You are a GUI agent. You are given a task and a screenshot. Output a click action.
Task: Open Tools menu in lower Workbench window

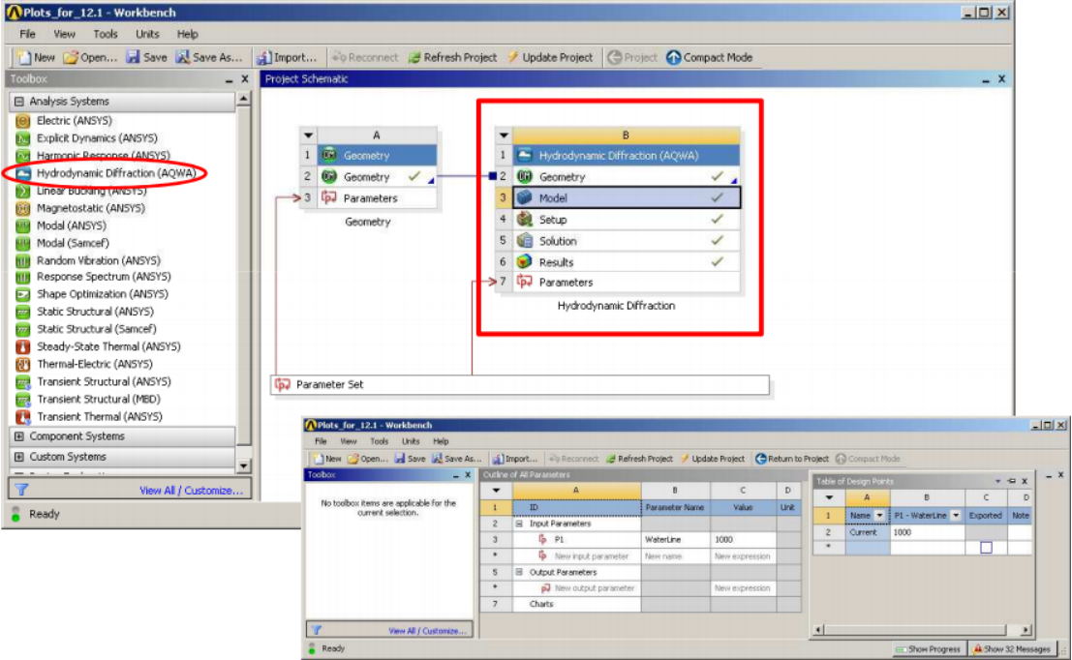pyautogui.click(x=379, y=441)
